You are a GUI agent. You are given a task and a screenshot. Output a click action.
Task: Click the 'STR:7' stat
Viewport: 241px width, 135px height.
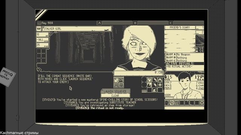click(x=168, y=83)
